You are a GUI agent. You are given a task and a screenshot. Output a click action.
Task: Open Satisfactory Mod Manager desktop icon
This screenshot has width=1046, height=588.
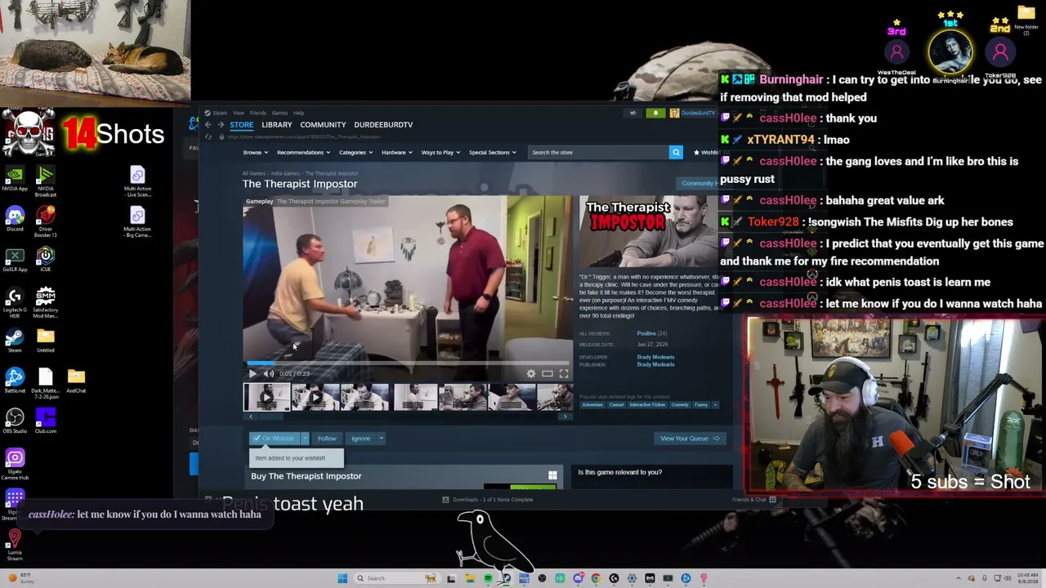(x=46, y=301)
